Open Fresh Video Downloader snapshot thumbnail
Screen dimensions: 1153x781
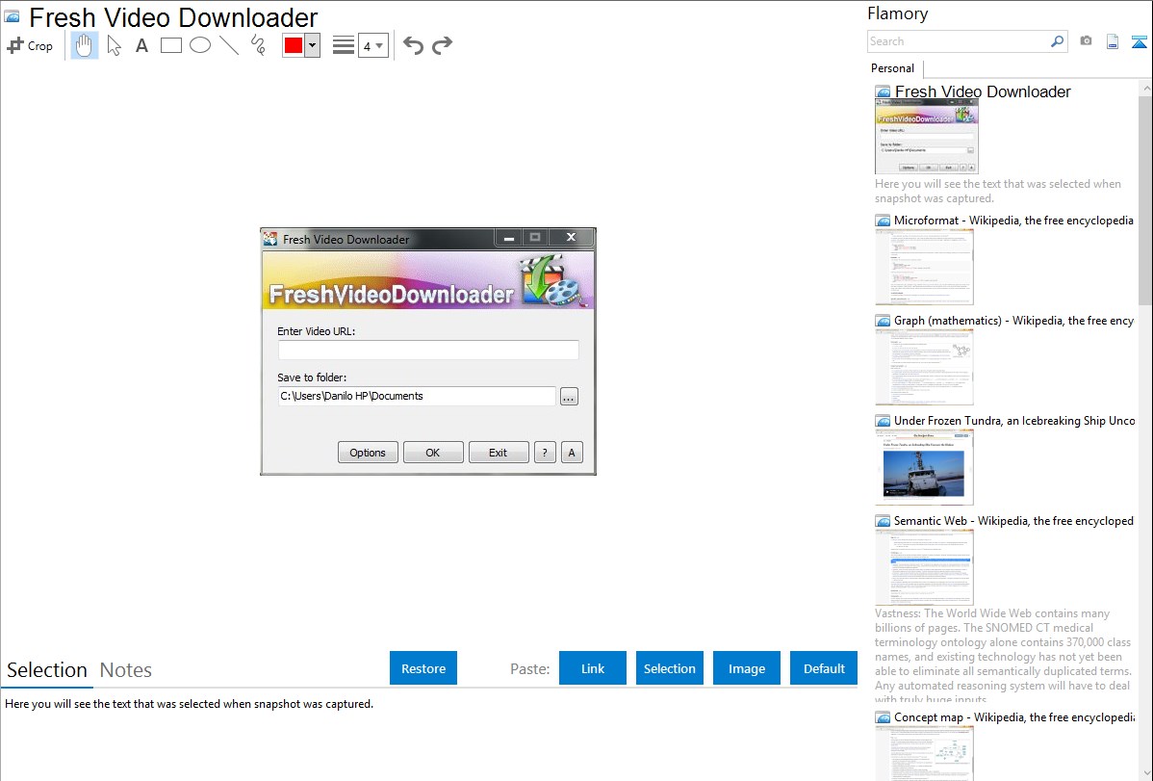pos(927,138)
